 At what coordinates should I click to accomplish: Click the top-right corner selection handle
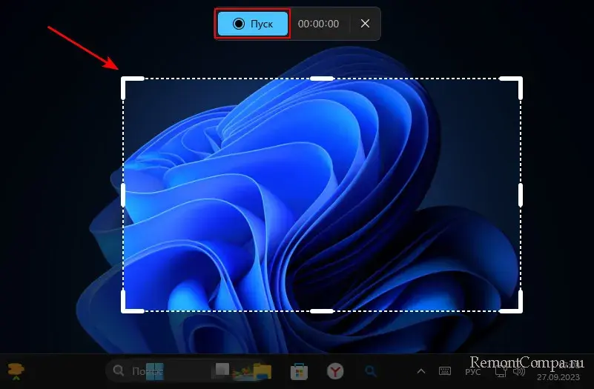tap(520, 79)
